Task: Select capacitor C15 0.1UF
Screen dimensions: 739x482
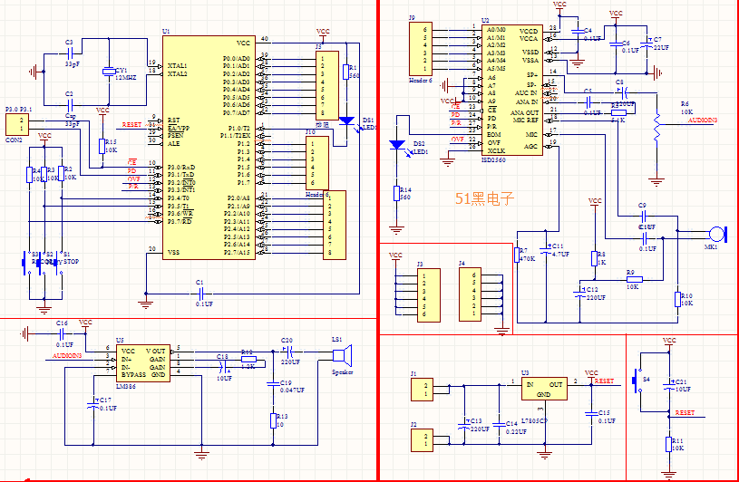Action: 591,414
